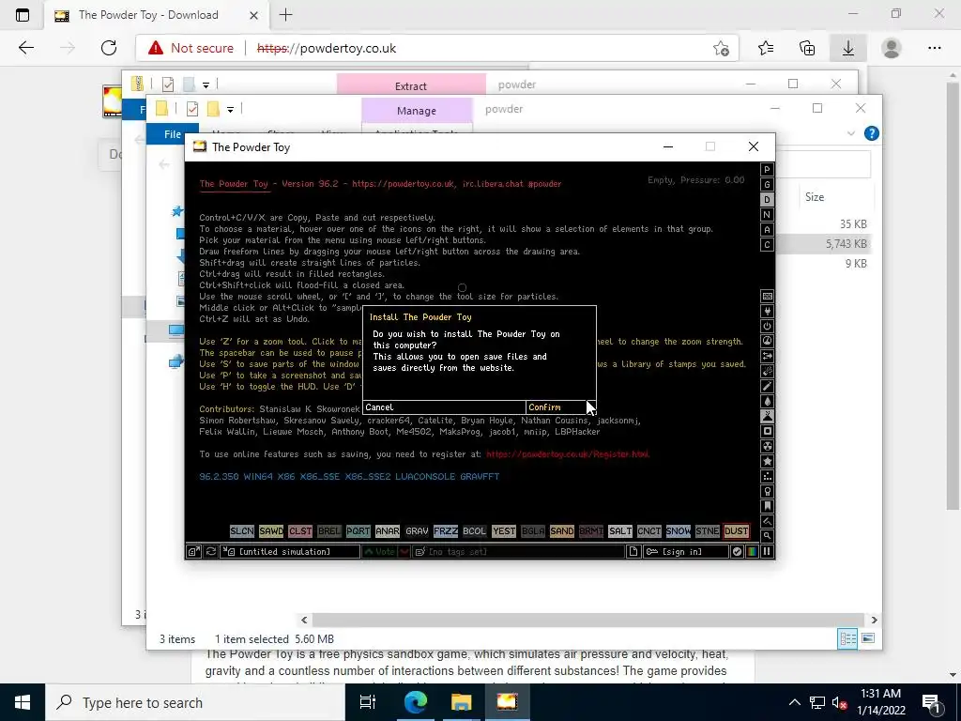Open the Powders menu pile icon
Viewport: 961px width, 721px height.
767,416
